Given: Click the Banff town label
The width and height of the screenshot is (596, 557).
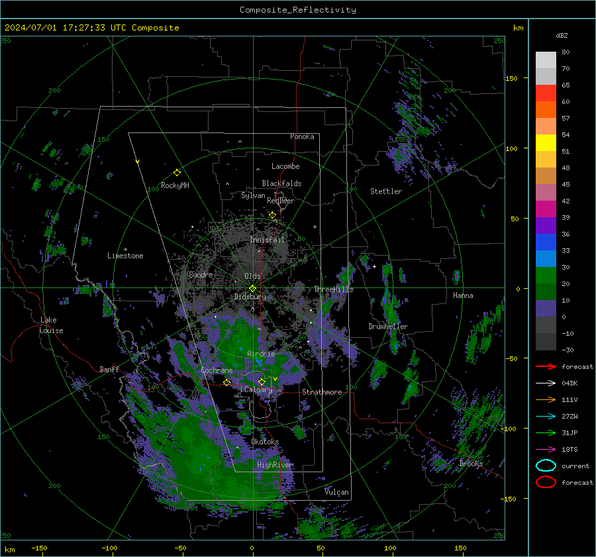Looking at the screenshot, I should pos(109,369).
